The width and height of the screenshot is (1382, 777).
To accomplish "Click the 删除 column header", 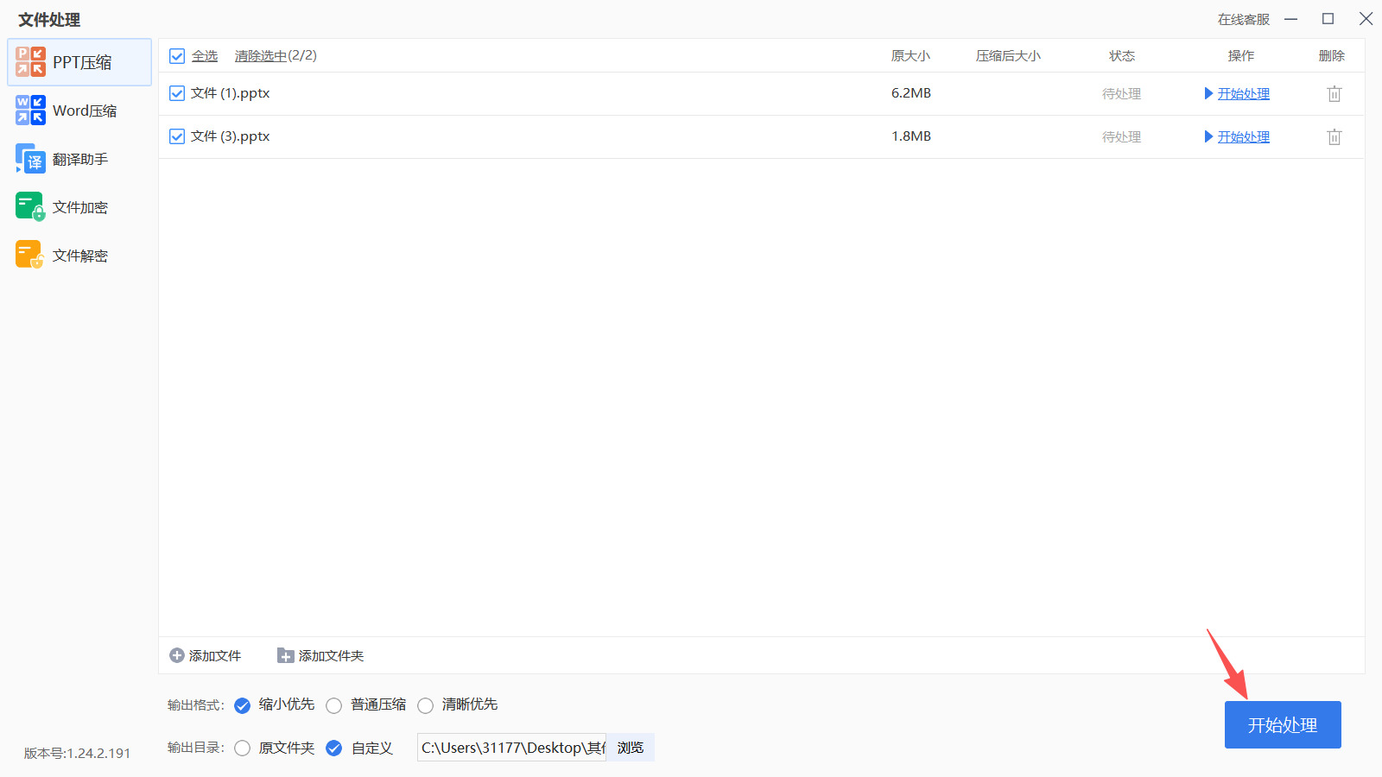I will [1332, 56].
